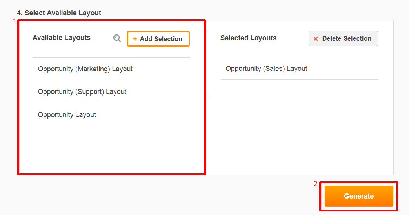Click the word Sales in selected layout row
This screenshot has height=215, width=409.
click(274, 69)
